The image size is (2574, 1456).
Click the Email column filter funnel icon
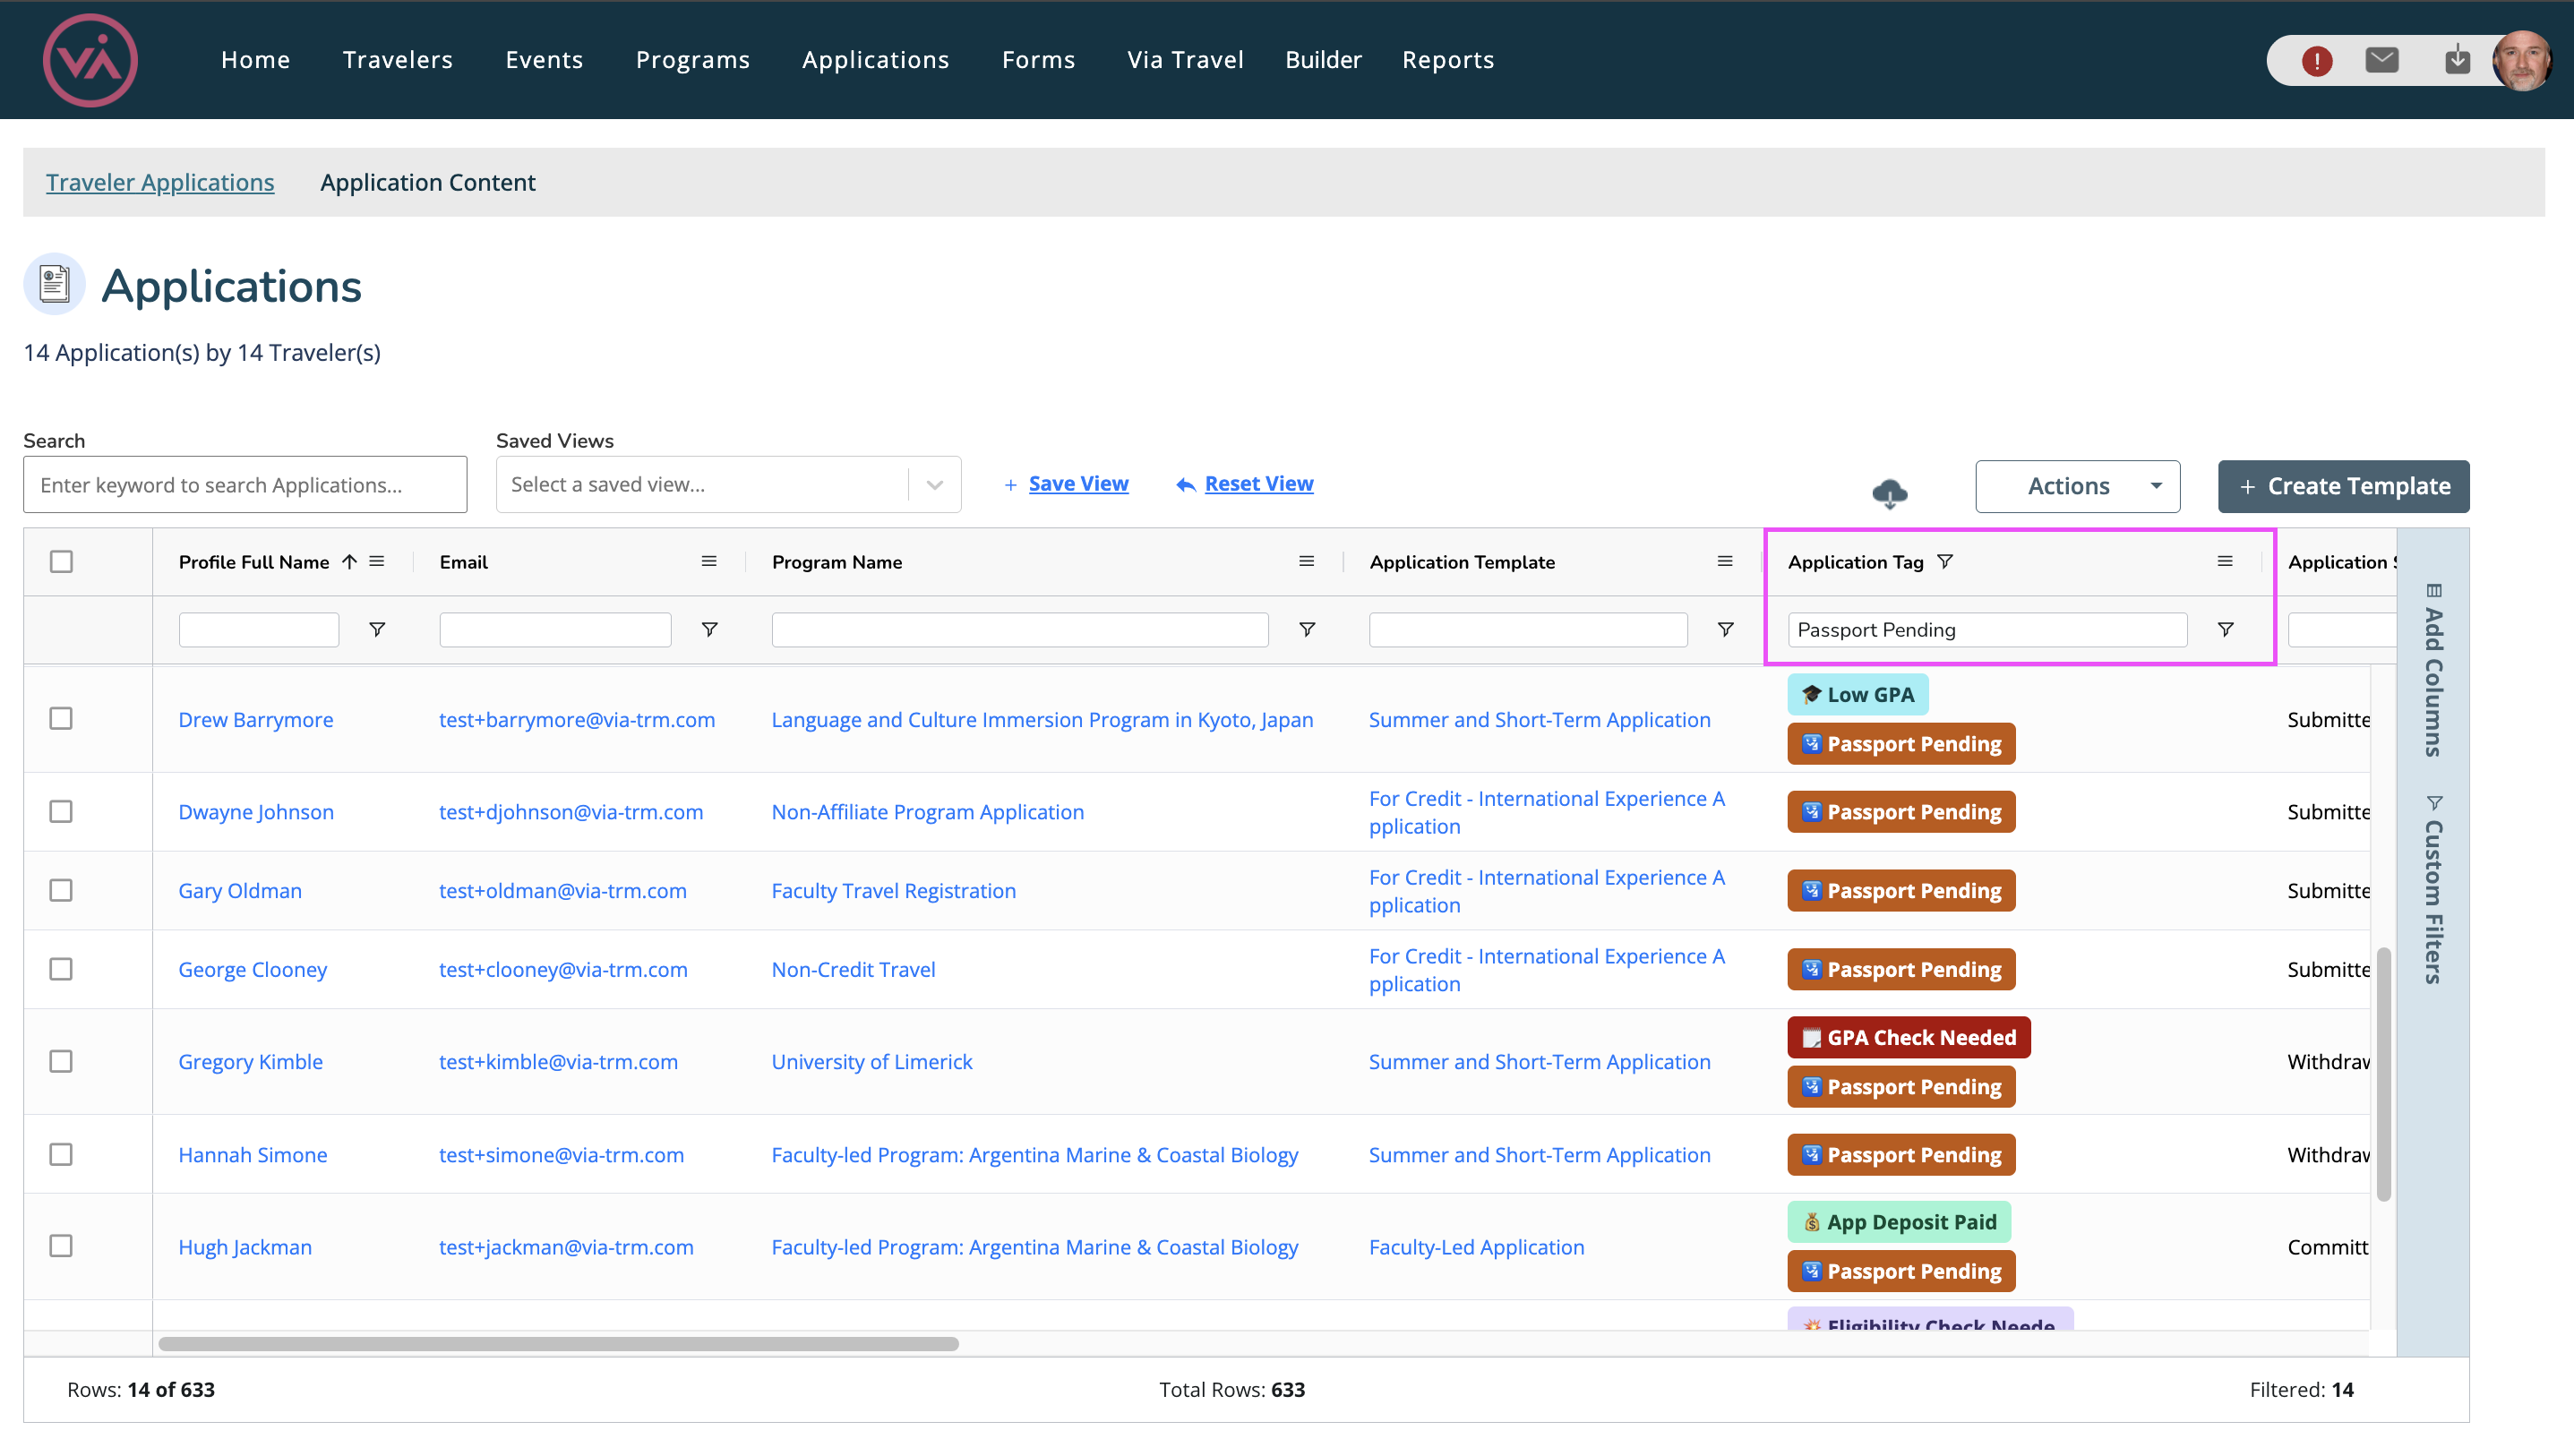[709, 629]
